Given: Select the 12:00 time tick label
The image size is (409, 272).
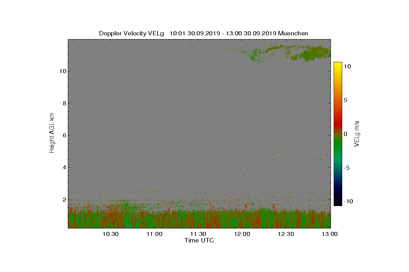Looking at the screenshot, I should coord(242,234).
